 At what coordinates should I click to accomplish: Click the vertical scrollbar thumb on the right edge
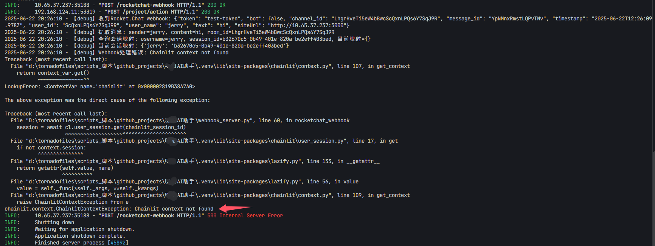click(653, 198)
